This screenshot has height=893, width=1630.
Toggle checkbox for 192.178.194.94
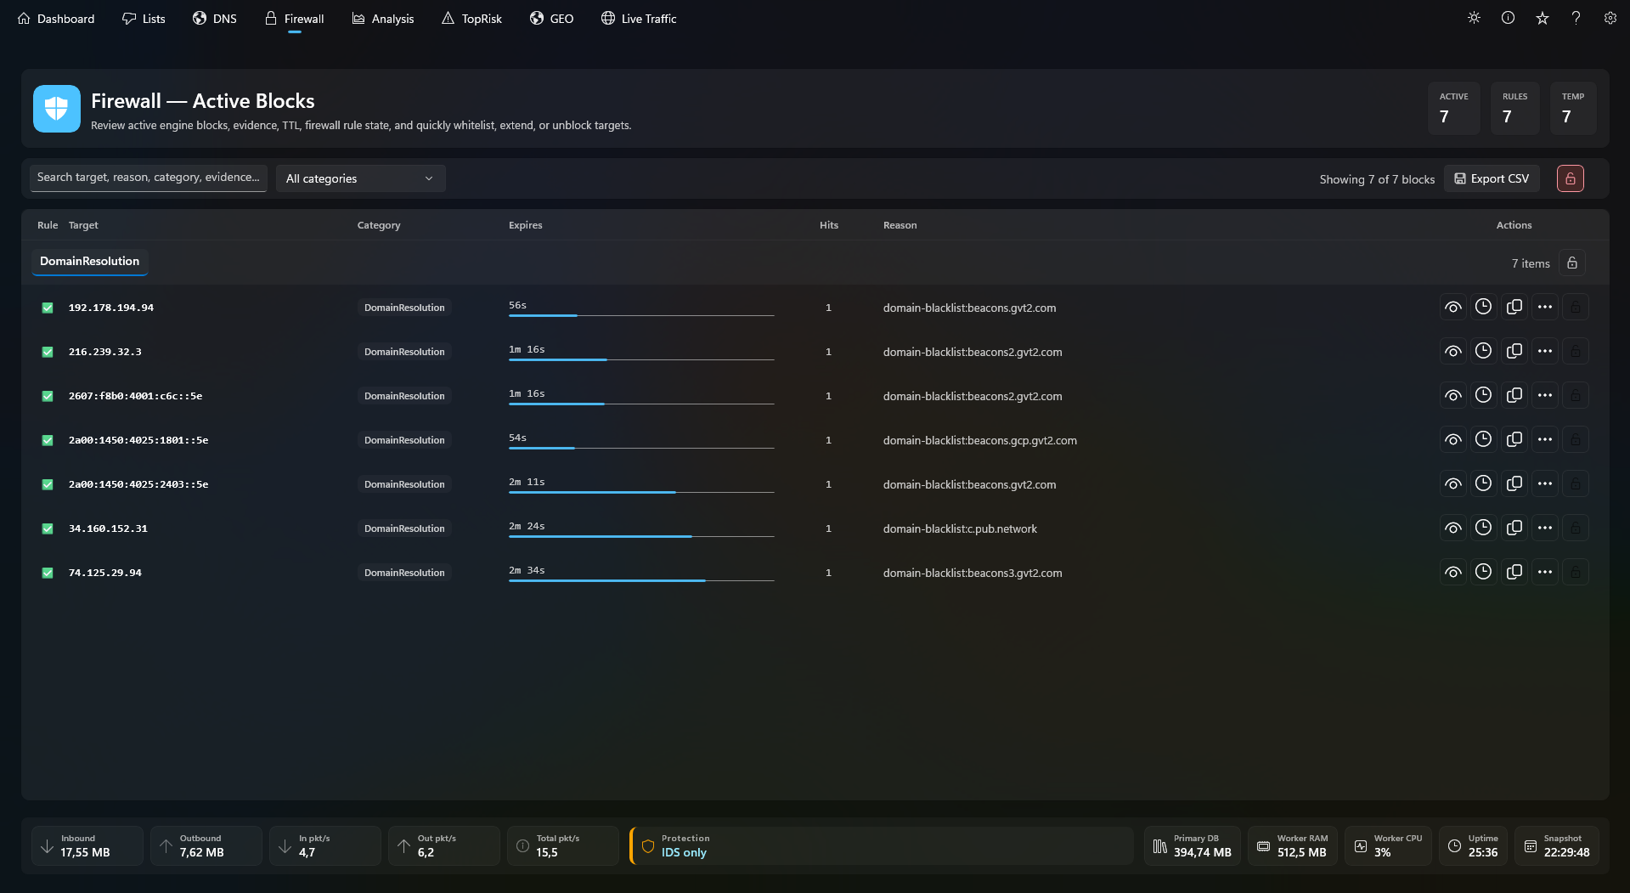[x=48, y=308]
